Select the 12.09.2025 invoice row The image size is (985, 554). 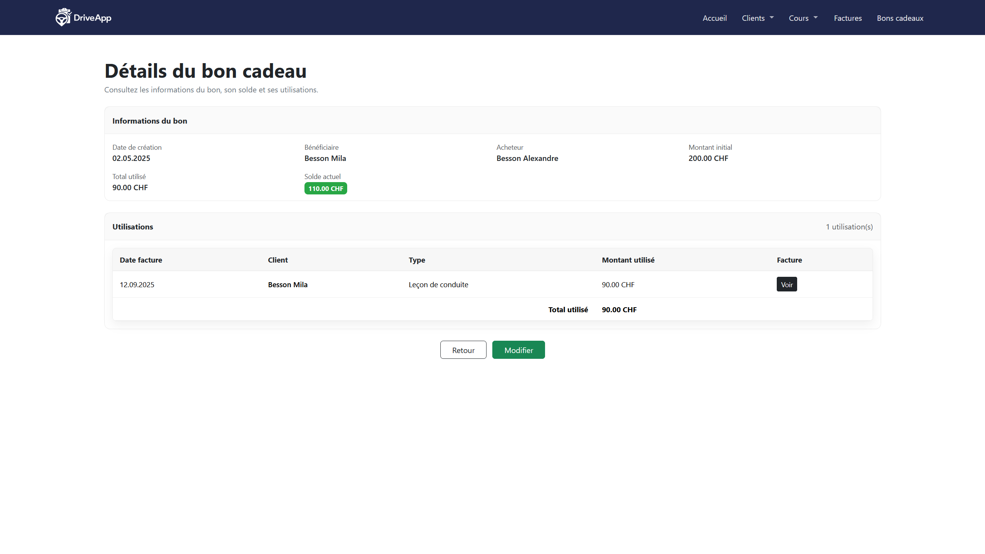point(137,285)
